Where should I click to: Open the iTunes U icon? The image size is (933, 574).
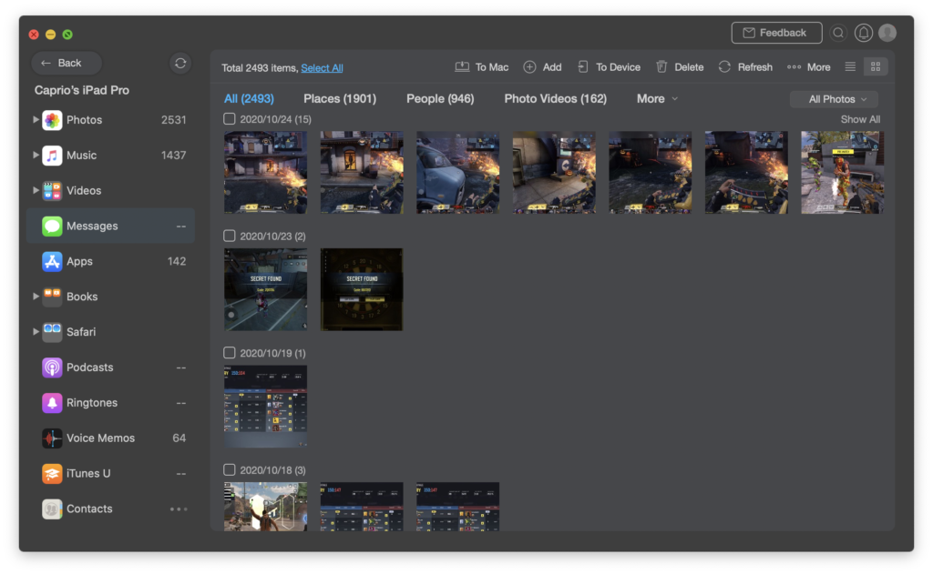coord(52,474)
